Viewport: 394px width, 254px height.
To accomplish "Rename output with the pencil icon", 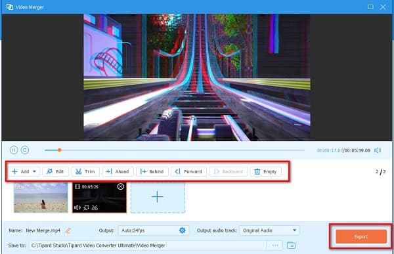I will click(x=68, y=230).
